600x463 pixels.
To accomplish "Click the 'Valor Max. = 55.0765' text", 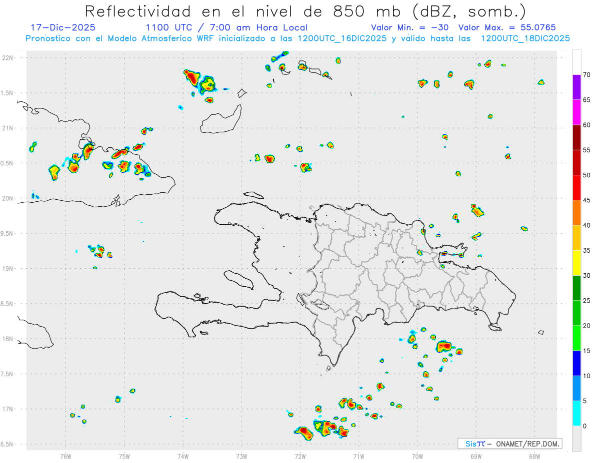I will click(x=507, y=27).
